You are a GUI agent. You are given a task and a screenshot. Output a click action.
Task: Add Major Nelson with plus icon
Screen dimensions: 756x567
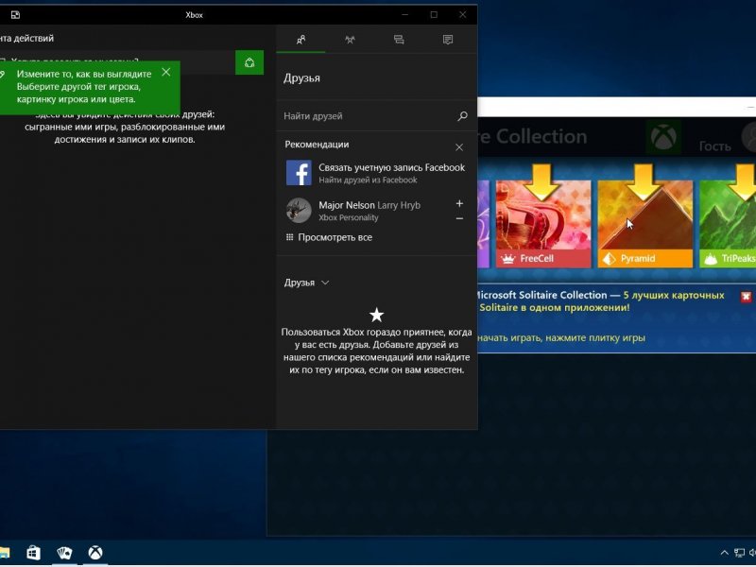(459, 203)
